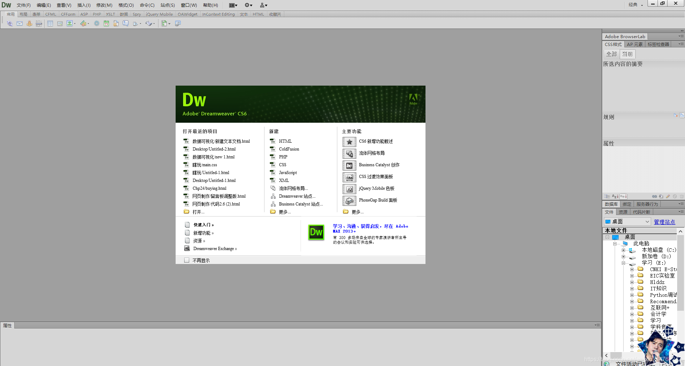685x366 pixels.
Task: Click the insert widget toolbar icon
Action: 96,24
